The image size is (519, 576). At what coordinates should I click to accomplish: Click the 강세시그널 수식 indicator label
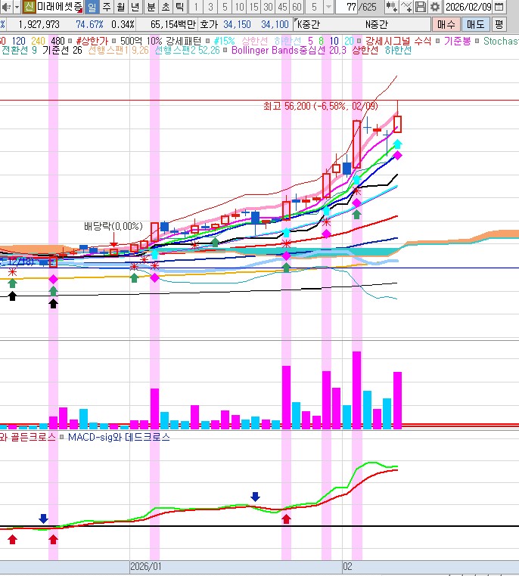click(398, 41)
